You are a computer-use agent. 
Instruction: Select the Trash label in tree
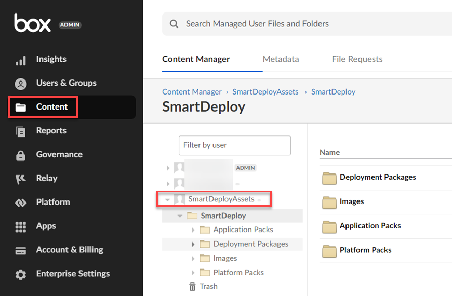click(x=208, y=286)
